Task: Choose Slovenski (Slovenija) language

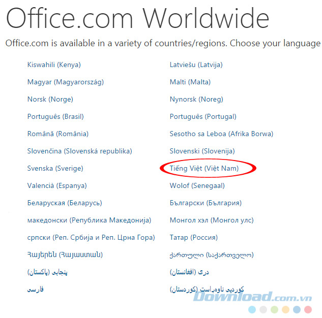Action: point(202,151)
